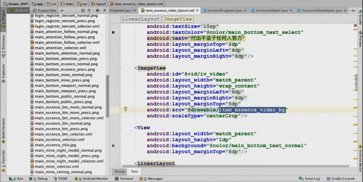Open the Structure side panel
Viewport: 363px width, 182px height.
[x=3, y=46]
